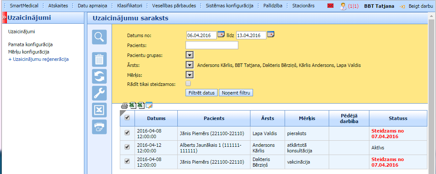Click the circular arrows refresh icon
The image size is (436, 174).
coord(99,76)
